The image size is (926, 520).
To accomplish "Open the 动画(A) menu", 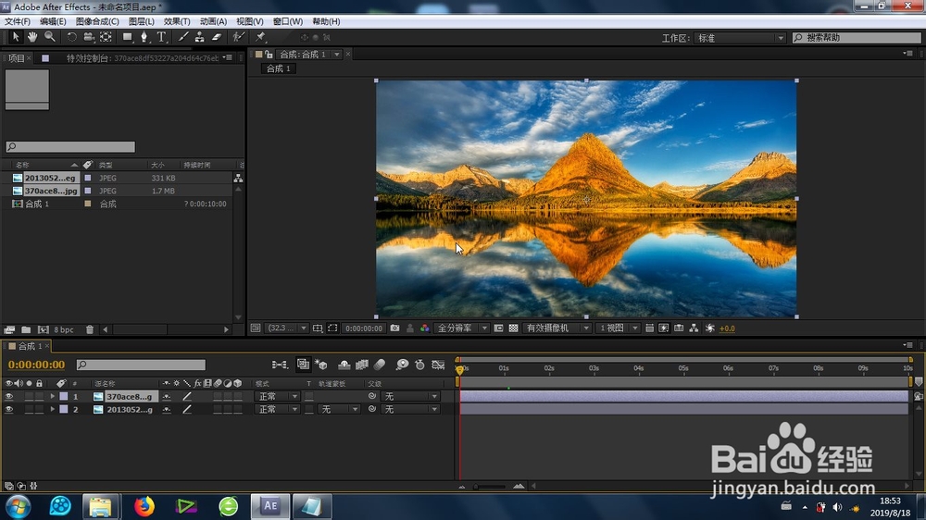I will click(213, 21).
